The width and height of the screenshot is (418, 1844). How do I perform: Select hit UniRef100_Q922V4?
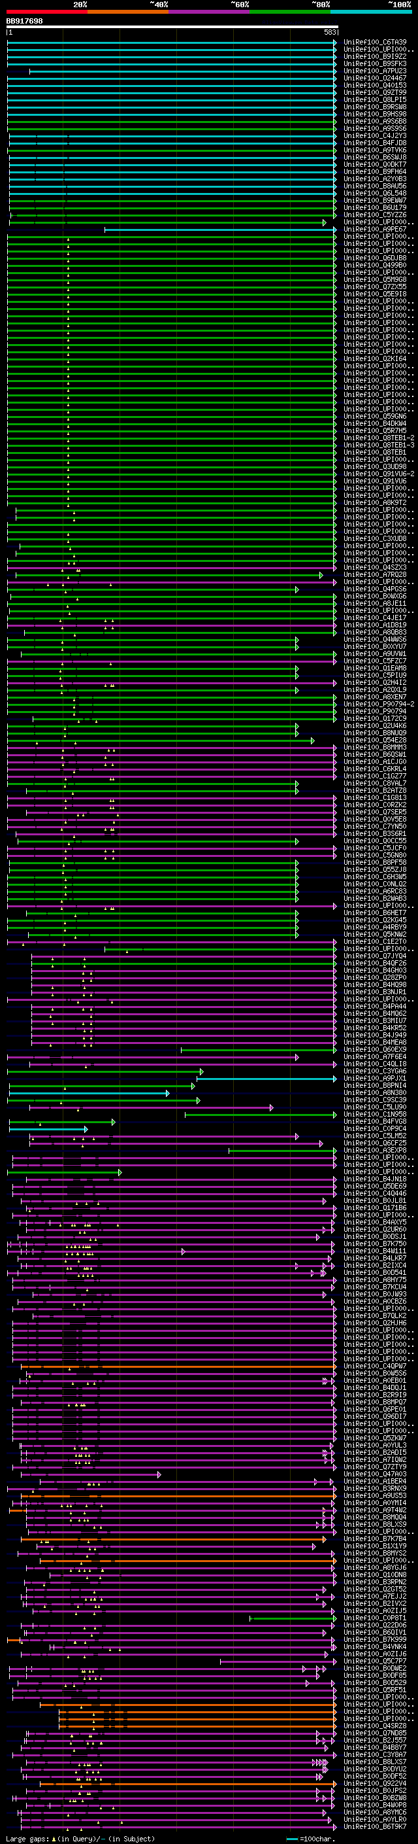pos(375,1783)
